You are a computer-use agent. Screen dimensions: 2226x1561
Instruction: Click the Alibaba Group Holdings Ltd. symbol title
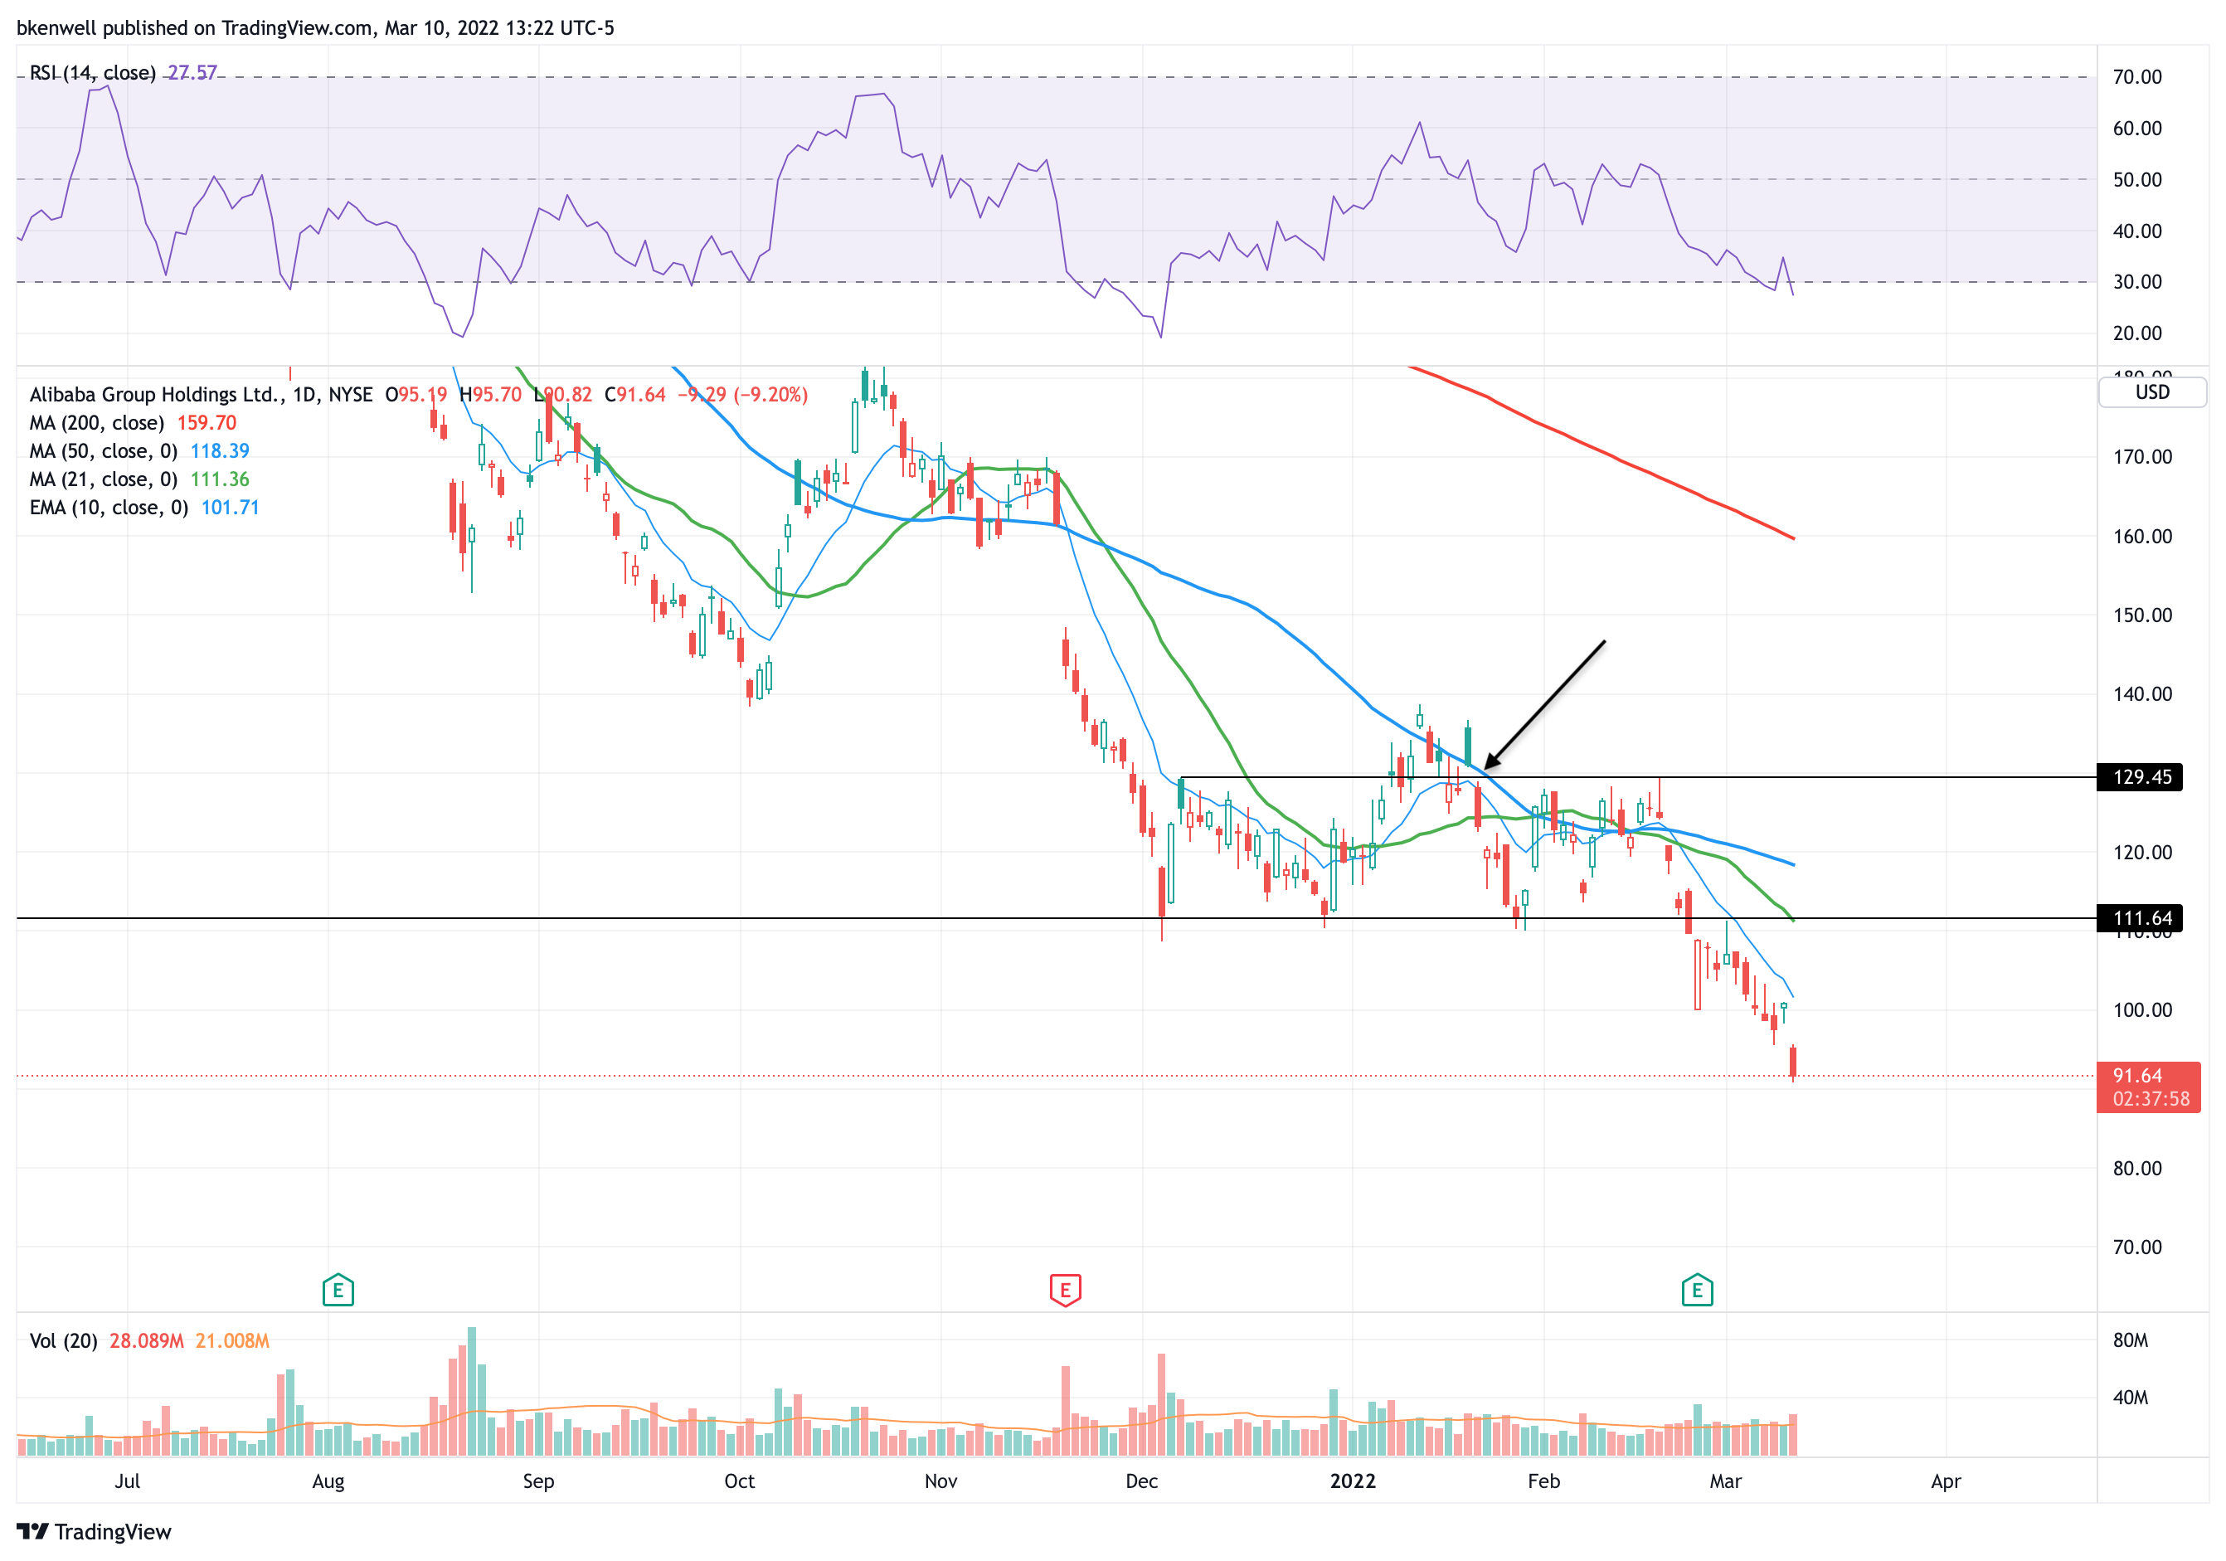(155, 395)
